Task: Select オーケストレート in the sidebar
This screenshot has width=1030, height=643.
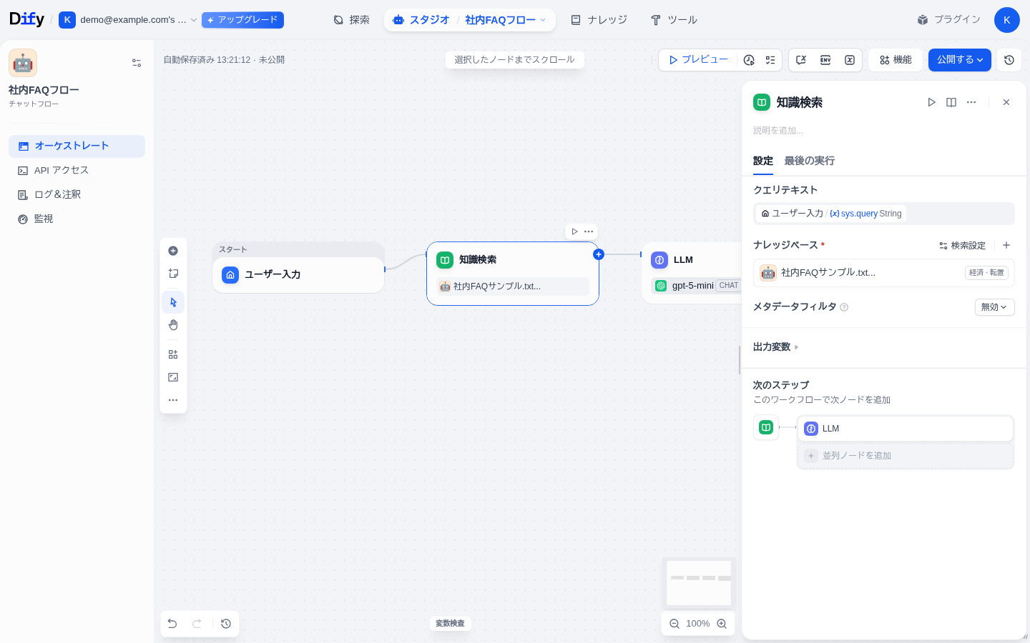Action: (77, 146)
